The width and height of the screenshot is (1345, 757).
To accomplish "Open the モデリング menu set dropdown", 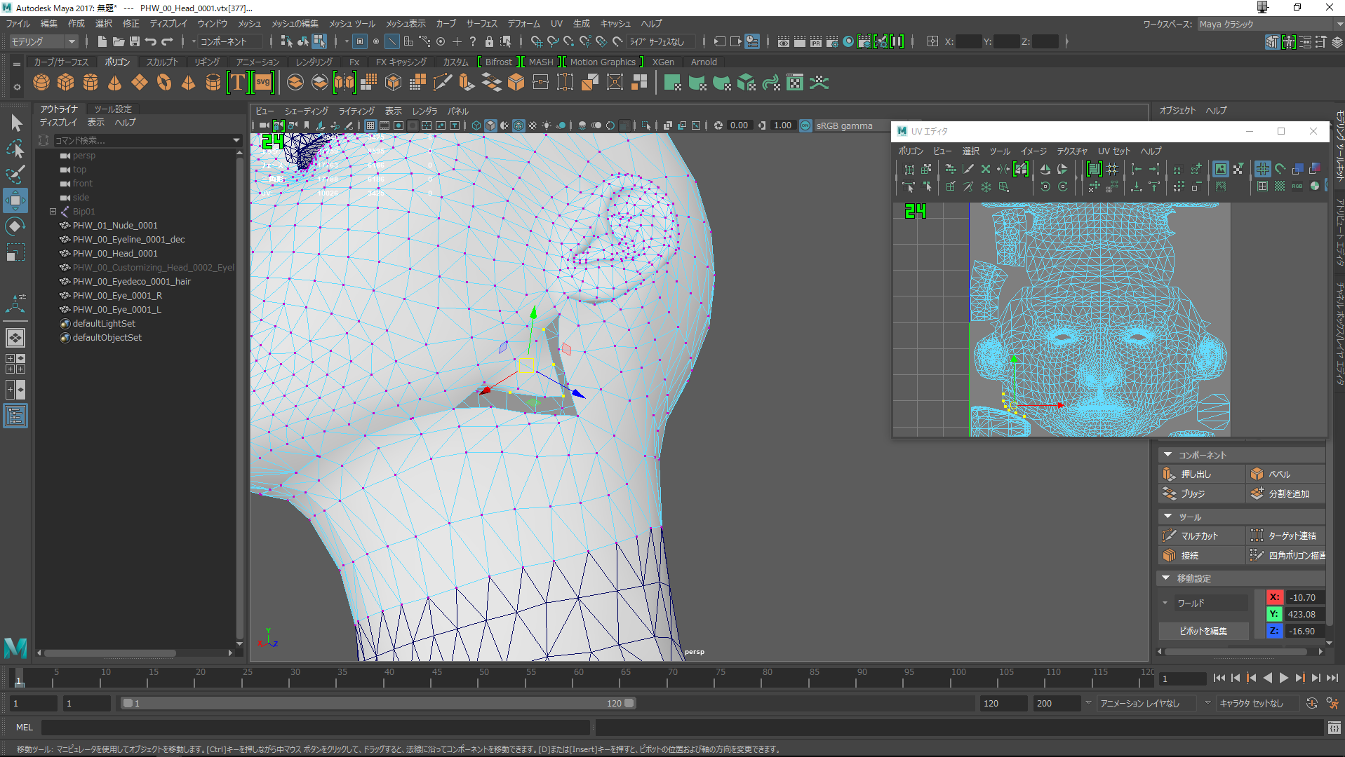I will [x=42, y=42].
